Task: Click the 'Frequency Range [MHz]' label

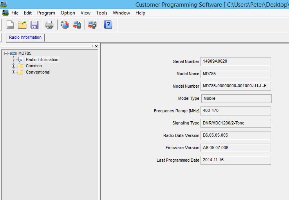Action: click(177, 111)
